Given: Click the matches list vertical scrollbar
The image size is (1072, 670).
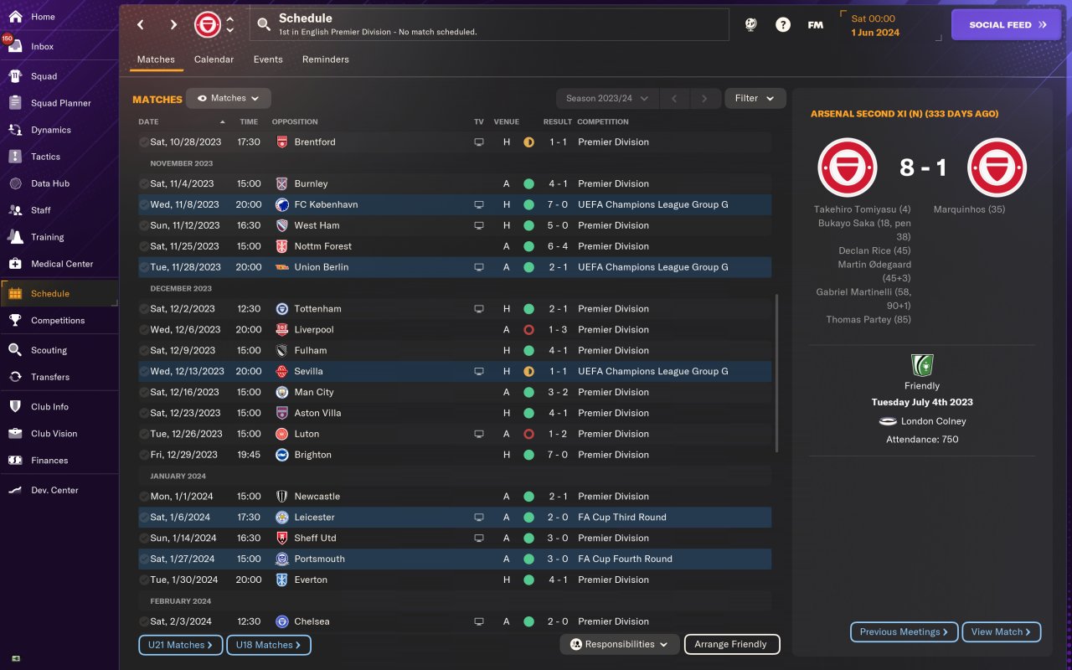Looking at the screenshot, I should pyautogui.click(x=776, y=373).
